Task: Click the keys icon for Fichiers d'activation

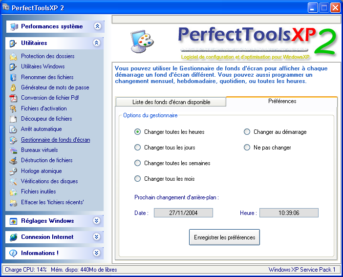Action: point(13,108)
